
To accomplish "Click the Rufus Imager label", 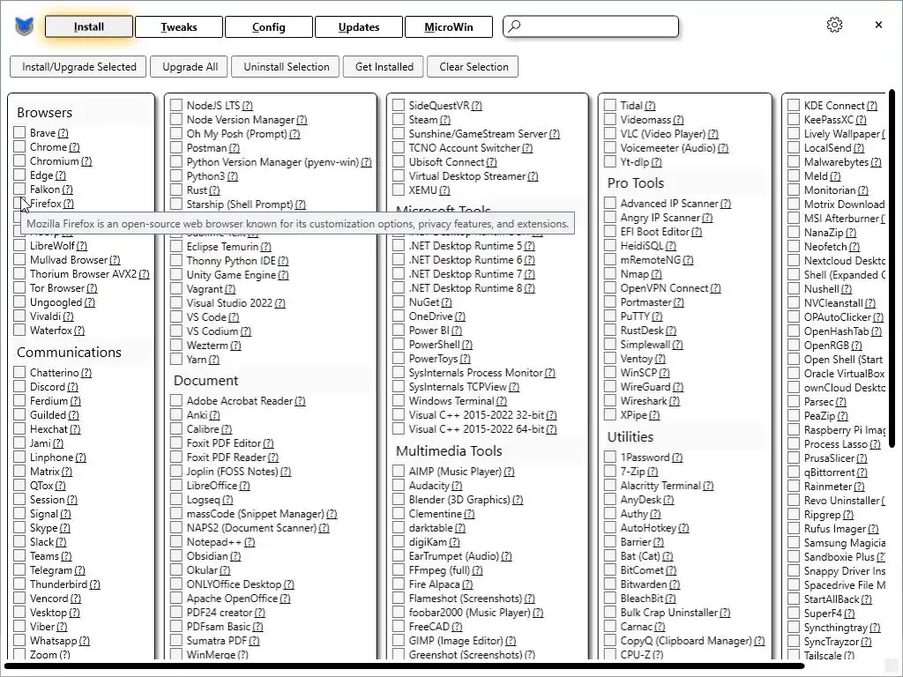I will click(x=835, y=529).
